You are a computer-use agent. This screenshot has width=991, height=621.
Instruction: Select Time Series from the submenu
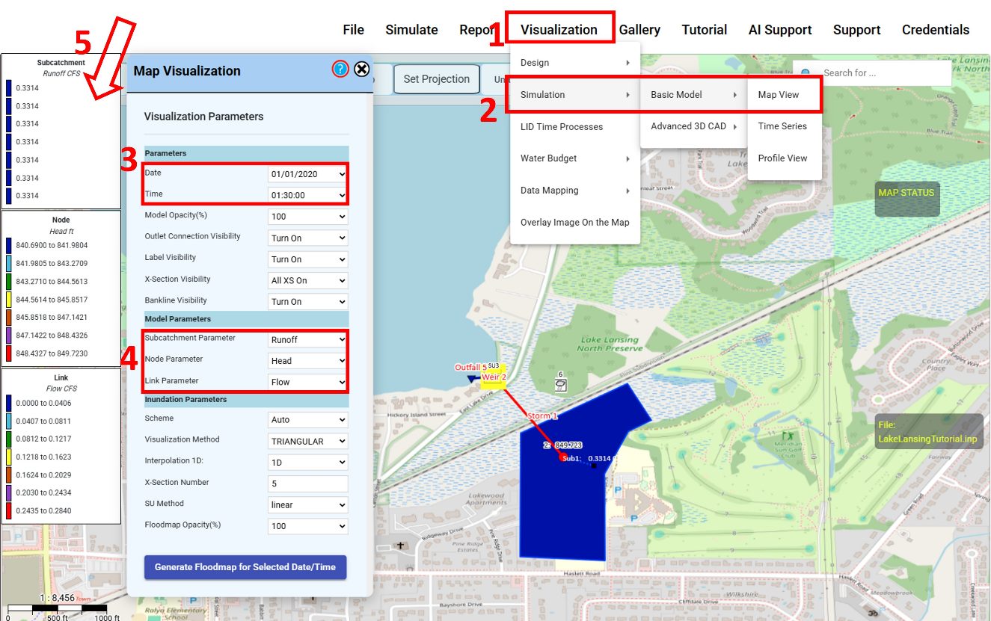[785, 126]
